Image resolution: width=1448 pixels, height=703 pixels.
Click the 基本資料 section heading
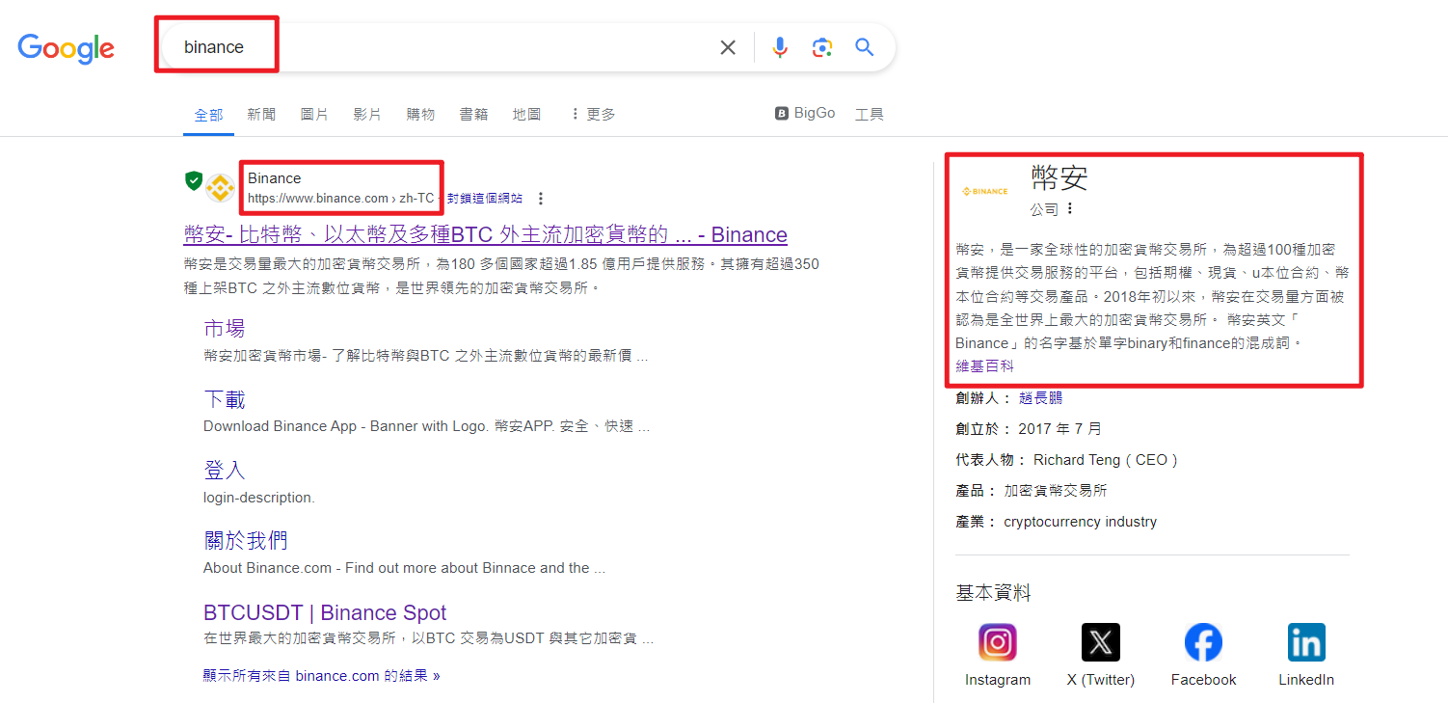tap(993, 592)
